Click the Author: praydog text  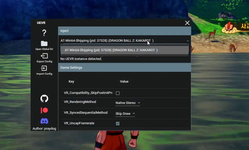coord(44,129)
